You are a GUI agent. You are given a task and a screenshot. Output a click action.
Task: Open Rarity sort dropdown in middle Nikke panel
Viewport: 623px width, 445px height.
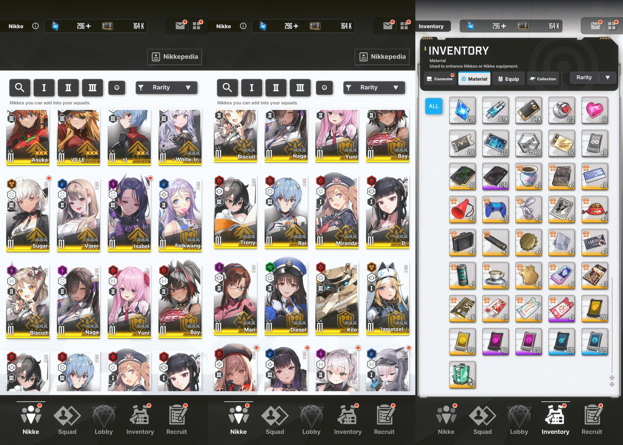click(x=374, y=88)
